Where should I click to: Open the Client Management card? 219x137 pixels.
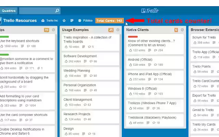90,102
